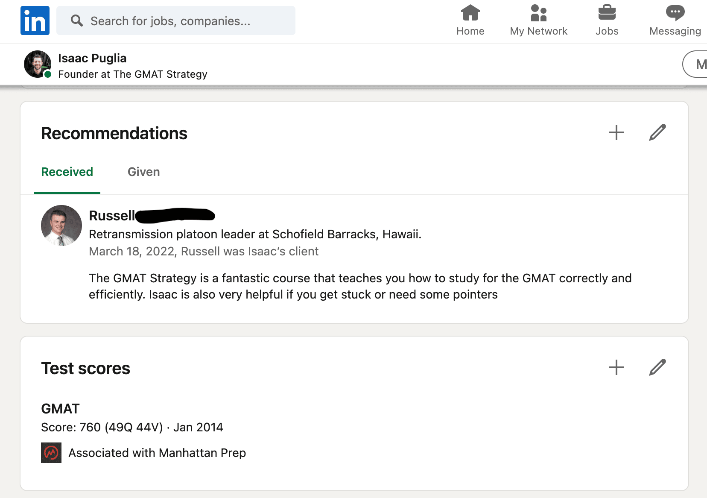Click the magnifying glass search icon
The width and height of the screenshot is (707, 498).
pos(77,21)
